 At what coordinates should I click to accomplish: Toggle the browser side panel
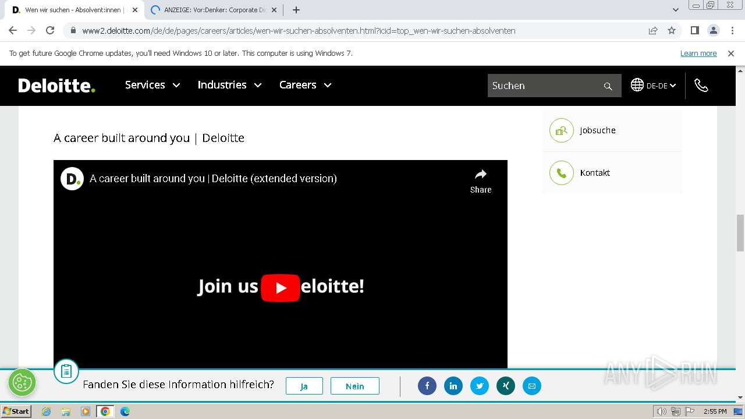coord(694,31)
